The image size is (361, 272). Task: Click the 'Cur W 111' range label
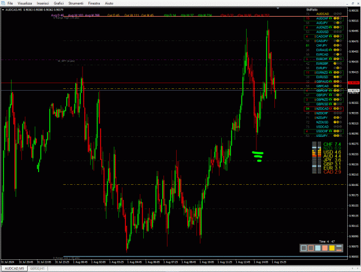(x=132, y=16)
